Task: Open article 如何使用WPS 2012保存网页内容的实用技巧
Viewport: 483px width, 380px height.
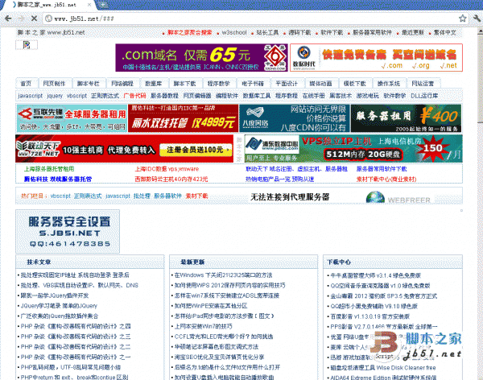Action: coord(229,285)
